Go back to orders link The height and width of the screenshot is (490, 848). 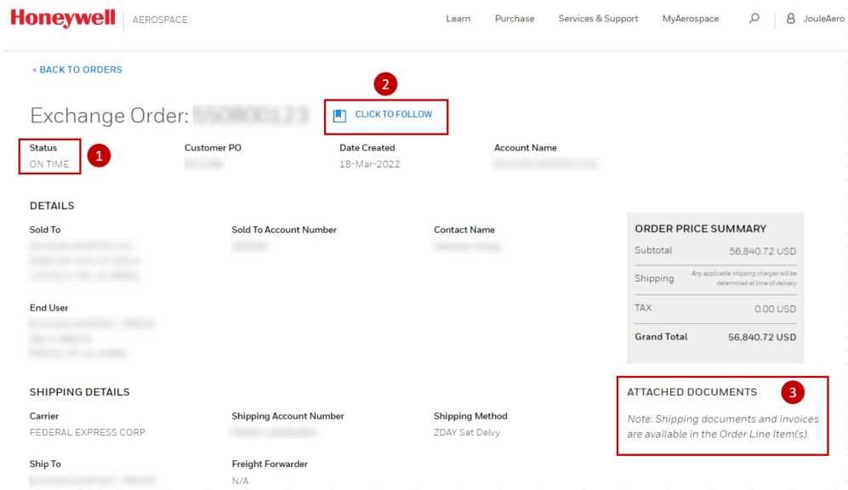pos(77,70)
